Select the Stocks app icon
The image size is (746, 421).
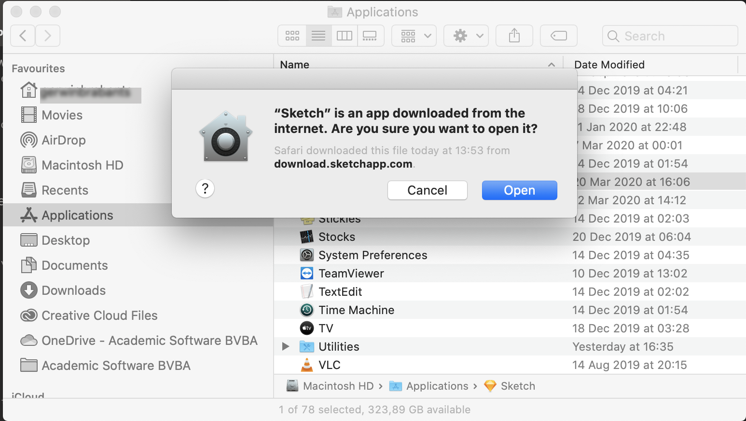tap(307, 237)
